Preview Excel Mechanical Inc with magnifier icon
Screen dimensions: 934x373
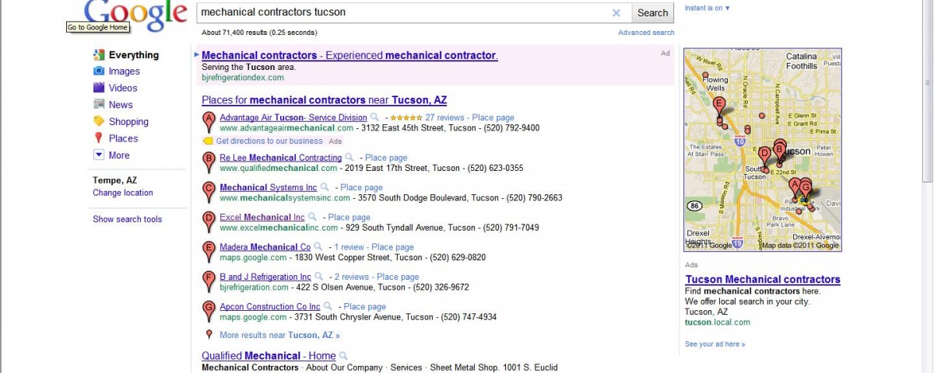tap(312, 217)
